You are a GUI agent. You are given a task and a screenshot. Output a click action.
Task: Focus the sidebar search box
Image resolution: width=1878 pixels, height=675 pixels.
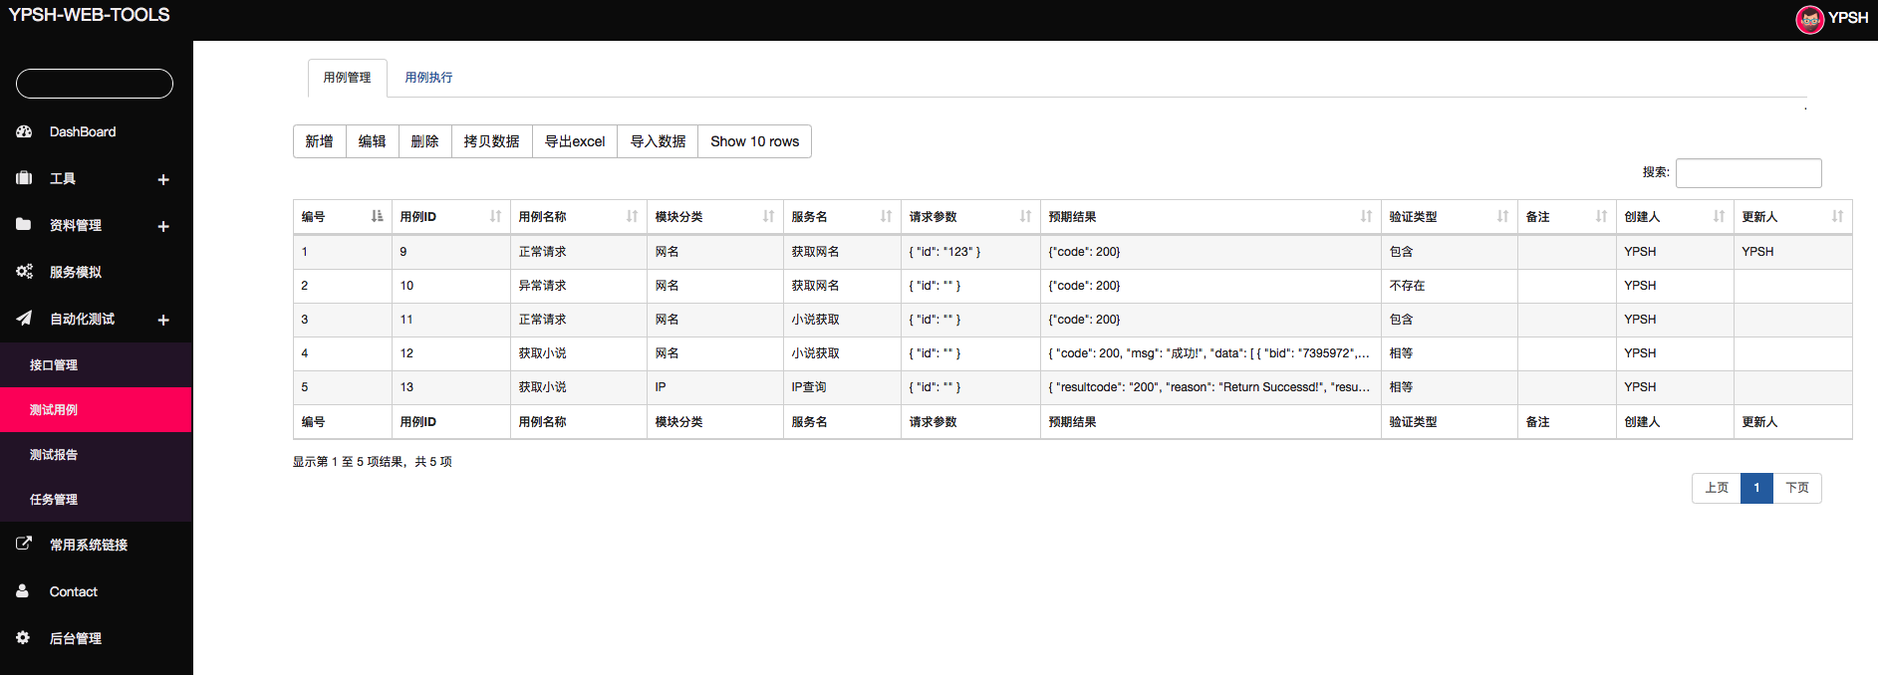click(95, 84)
